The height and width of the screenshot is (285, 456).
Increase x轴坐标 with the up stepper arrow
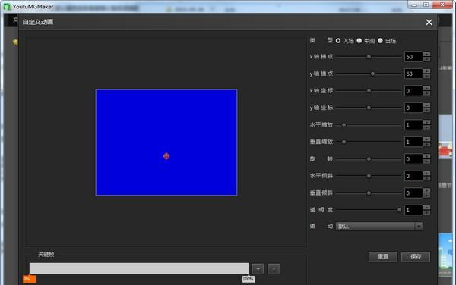(x=426, y=88)
